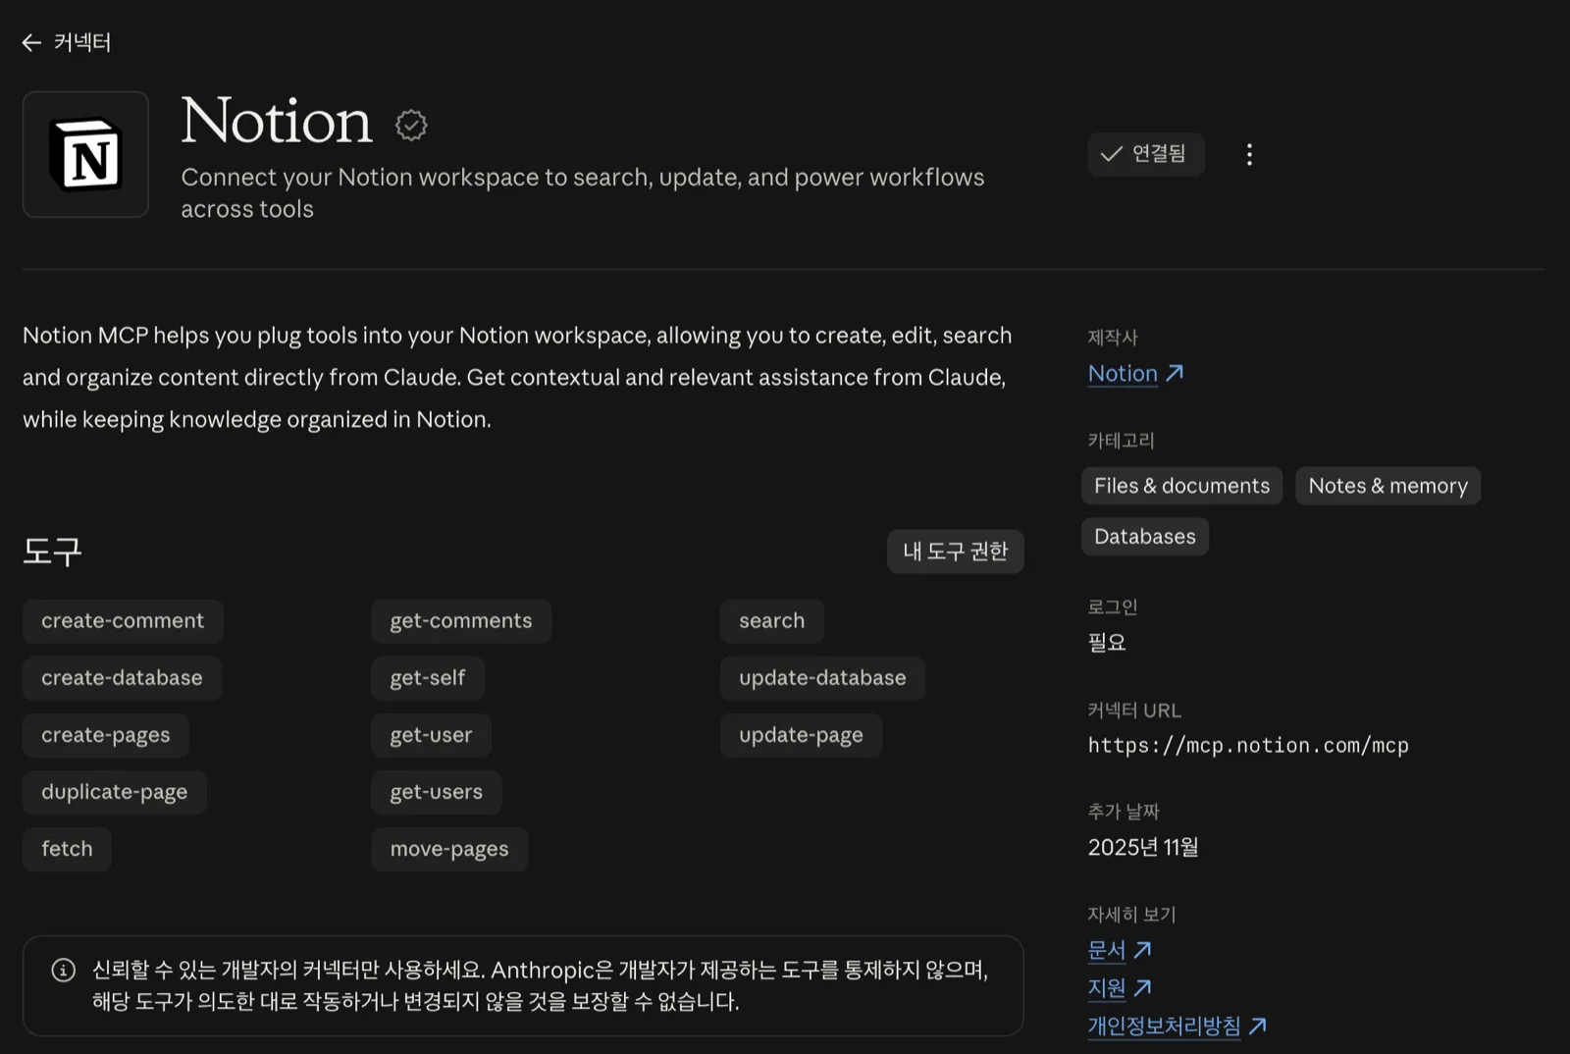The width and height of the screenshot is (1570, 1054).
Task: Click the create-database tool chip
Action: (x=122, y=678)
